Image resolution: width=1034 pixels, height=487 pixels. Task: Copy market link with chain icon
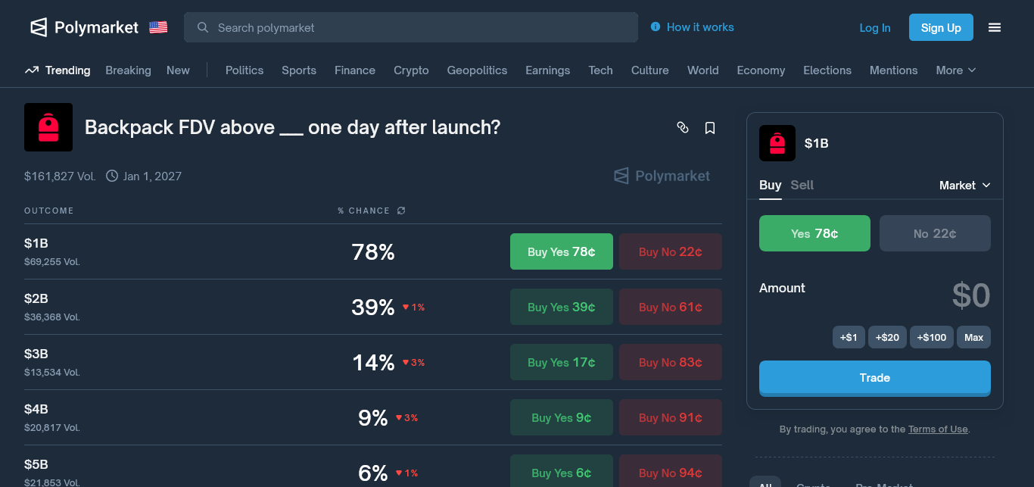683,128
